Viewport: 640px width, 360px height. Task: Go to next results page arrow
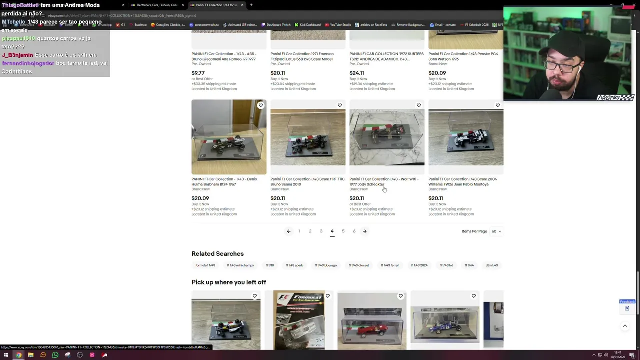click(365, 231)
